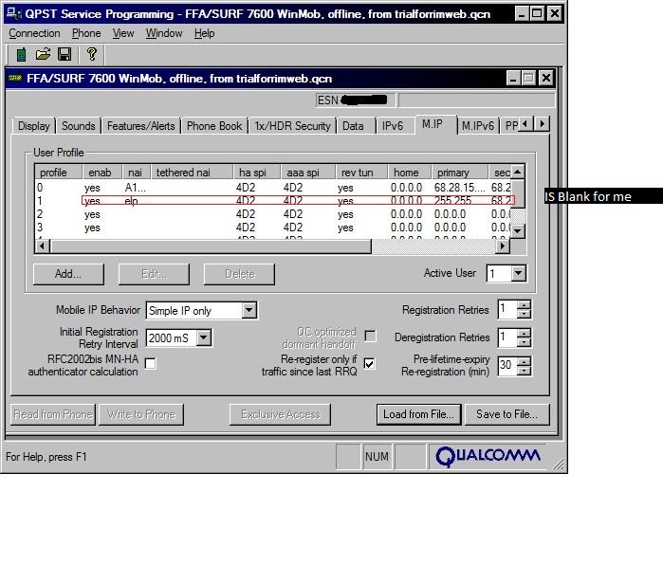Screen dimensions: 663x565
Task: Switch to the IPv6 tab
Action: coord(393,126)
